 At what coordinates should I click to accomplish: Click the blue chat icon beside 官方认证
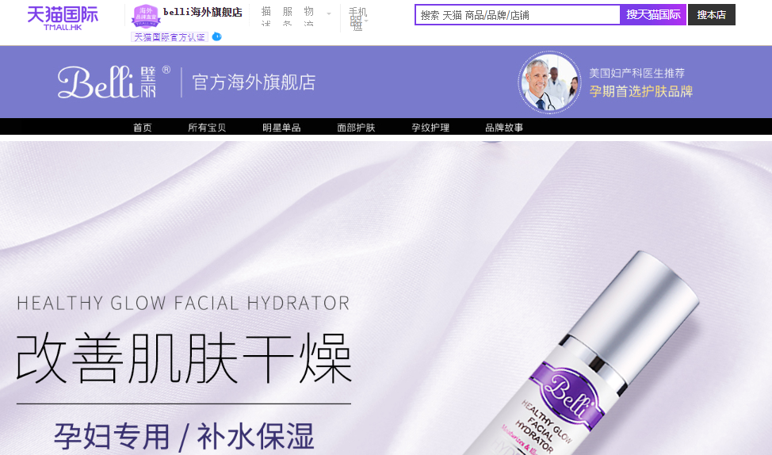[216, 36]
